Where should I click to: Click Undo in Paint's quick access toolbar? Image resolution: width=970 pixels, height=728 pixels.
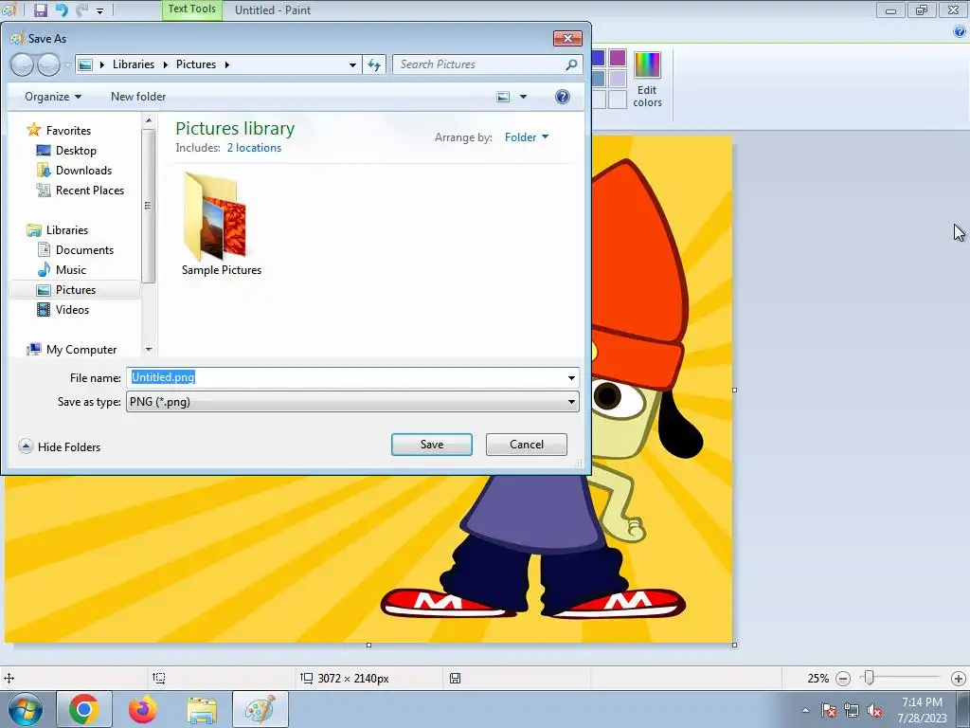(x=62, y=9)
